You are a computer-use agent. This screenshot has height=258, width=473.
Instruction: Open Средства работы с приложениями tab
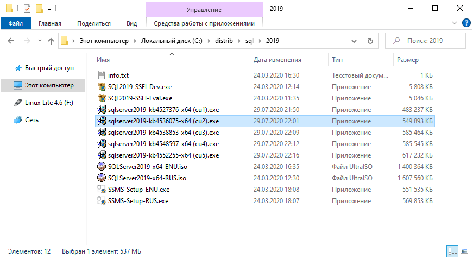(x=204, y=23)
